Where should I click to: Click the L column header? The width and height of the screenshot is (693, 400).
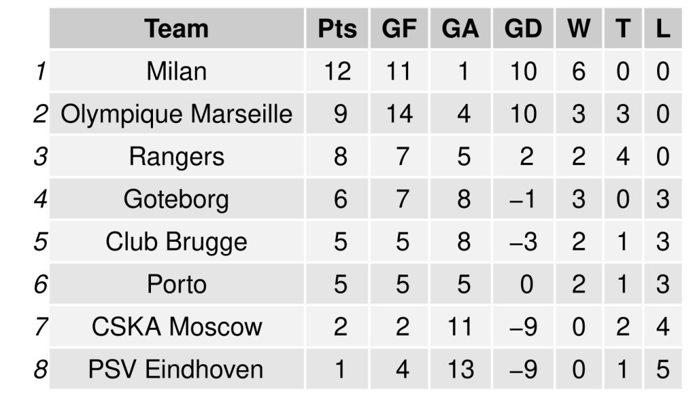pyautogui.click(x=663, y=29)
